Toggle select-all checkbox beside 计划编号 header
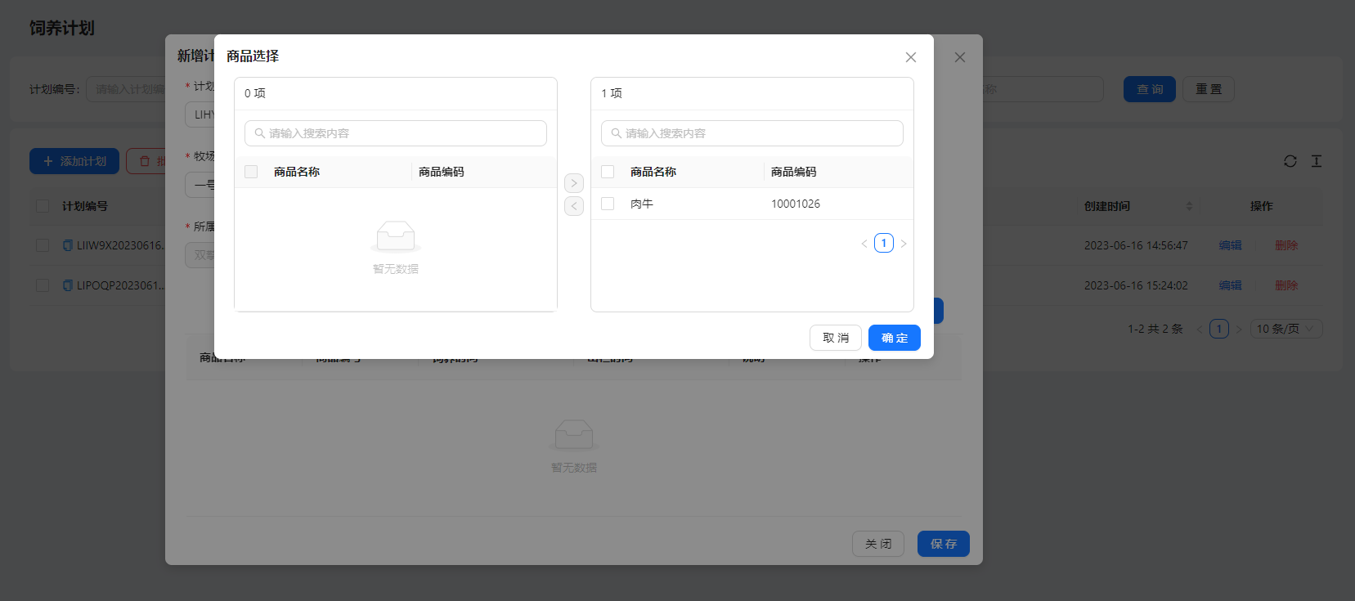Image resolution: width=1355 pixels, height=601 pixels. tap(43, 206)
